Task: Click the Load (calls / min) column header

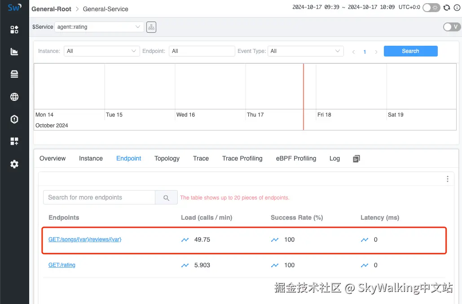Action: point(207,217)
